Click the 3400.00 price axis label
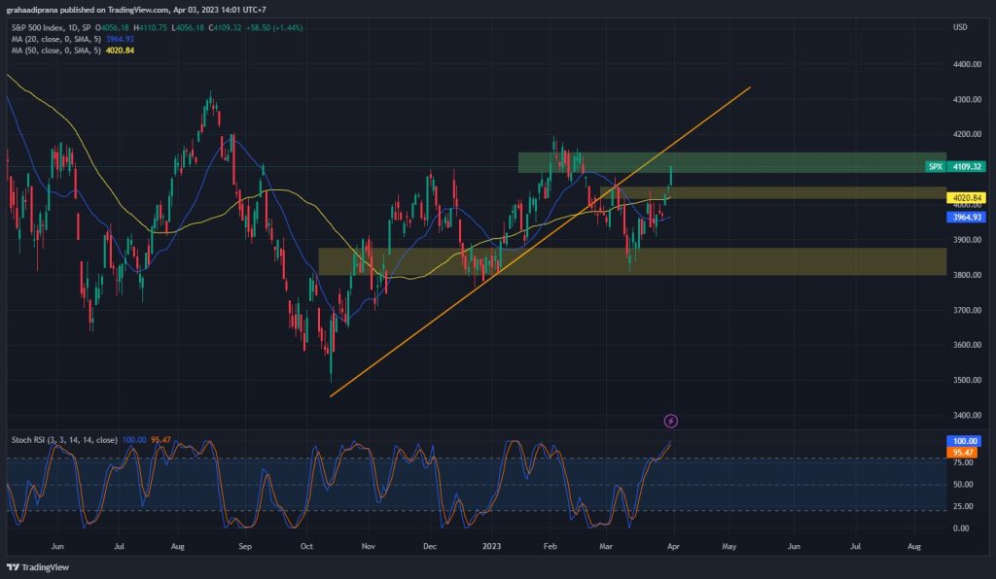Image resolution: width=996 pixels, height=579 pixels. tap(967, 416)
